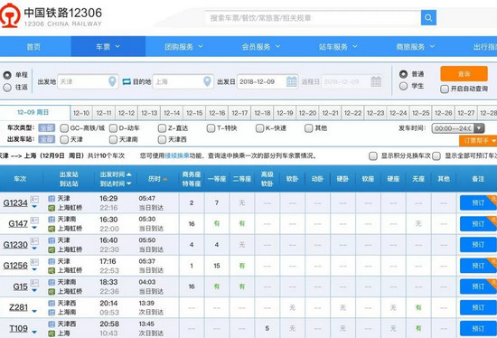This screenshot has width=497, height=338.
Task: Expand stop details for train G147
Action: [34, 228]
